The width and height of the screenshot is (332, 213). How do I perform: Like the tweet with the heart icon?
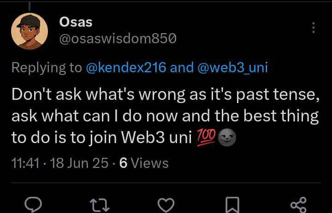166,204
